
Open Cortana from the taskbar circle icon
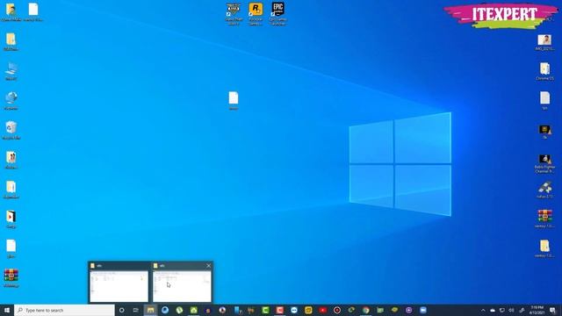coord(122,310)
